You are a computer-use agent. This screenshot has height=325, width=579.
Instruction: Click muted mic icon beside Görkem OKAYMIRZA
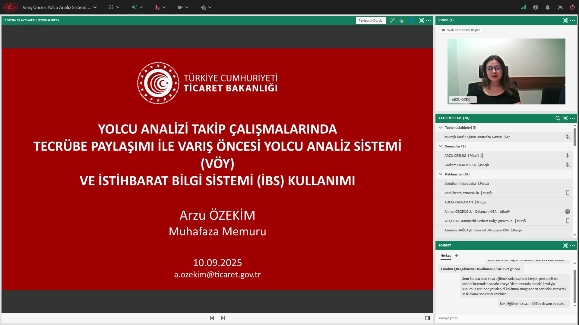[x=567, y=165]
